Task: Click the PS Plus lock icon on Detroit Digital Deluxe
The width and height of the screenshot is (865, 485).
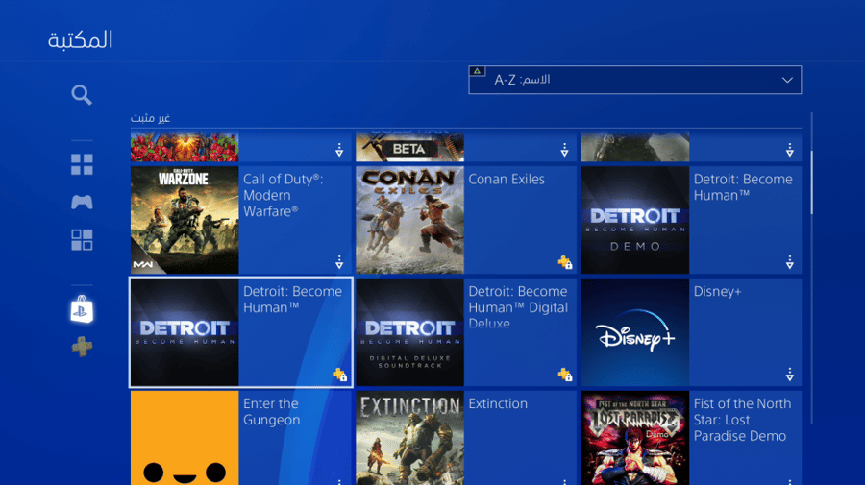Action: [564, 375]
